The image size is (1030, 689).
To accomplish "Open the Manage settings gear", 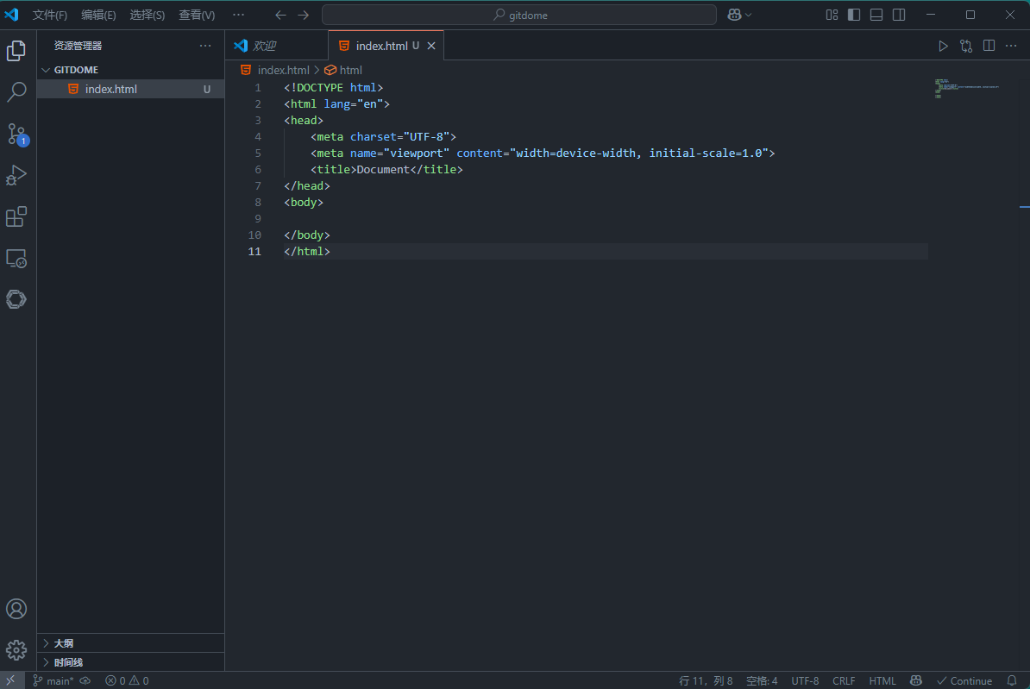I will (x=16, y=650).
